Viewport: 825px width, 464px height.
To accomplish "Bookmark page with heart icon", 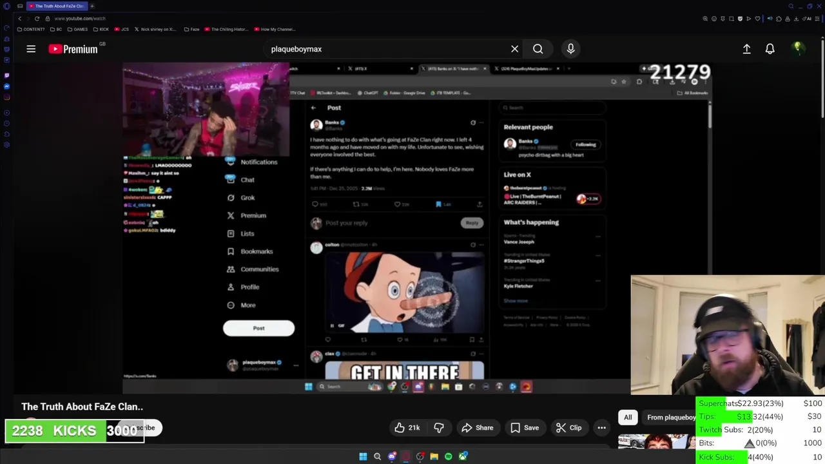I will (x=757, y=19).
